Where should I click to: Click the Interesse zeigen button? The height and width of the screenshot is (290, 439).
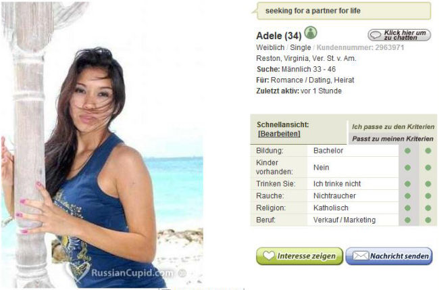tap(300, 256)
